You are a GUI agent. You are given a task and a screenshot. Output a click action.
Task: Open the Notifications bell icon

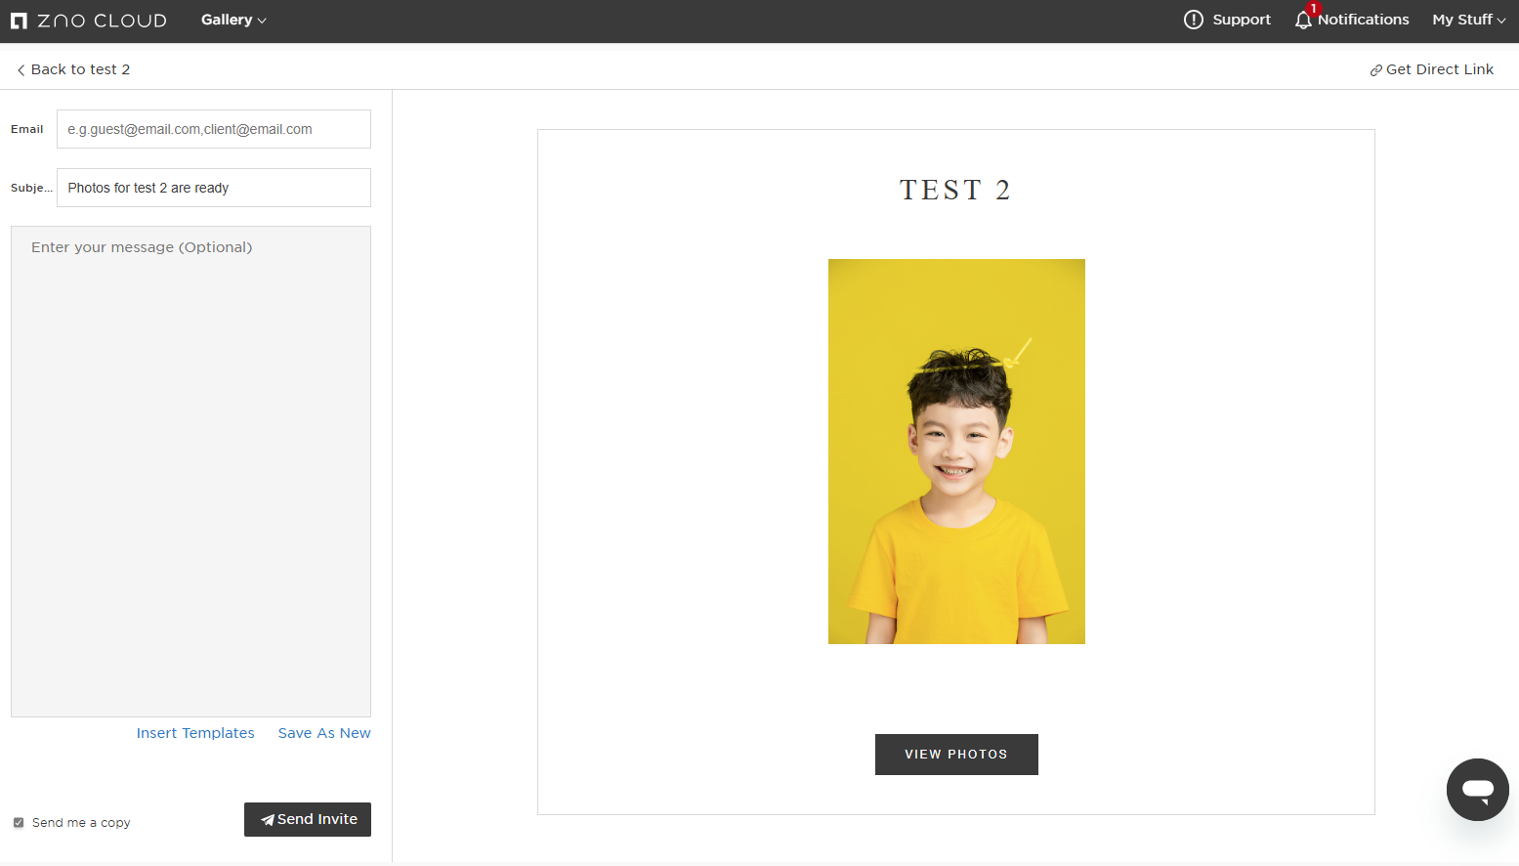click(1303, 20)
